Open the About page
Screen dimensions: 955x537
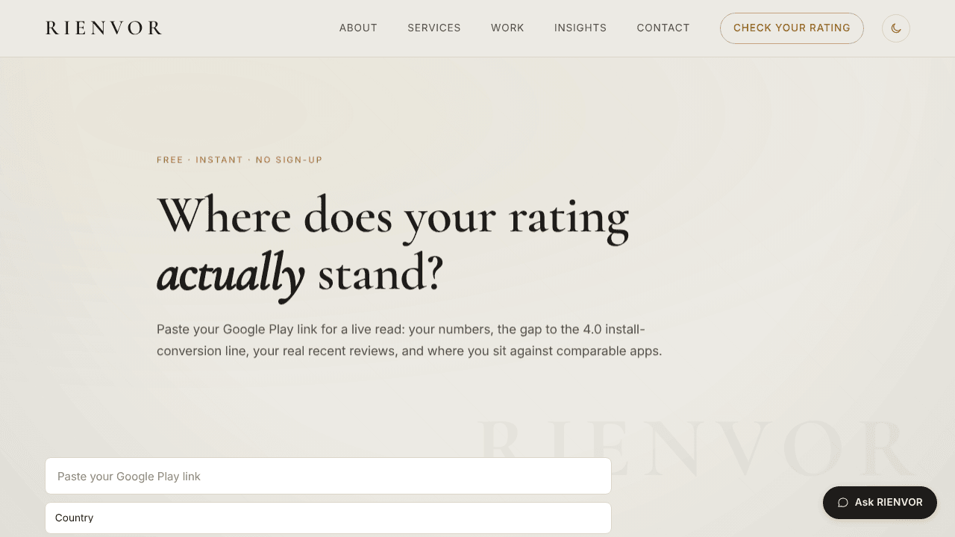pos(358,28)
